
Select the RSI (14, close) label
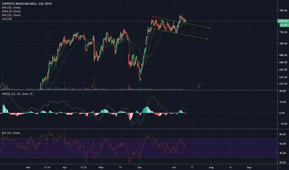pos(11,133)
